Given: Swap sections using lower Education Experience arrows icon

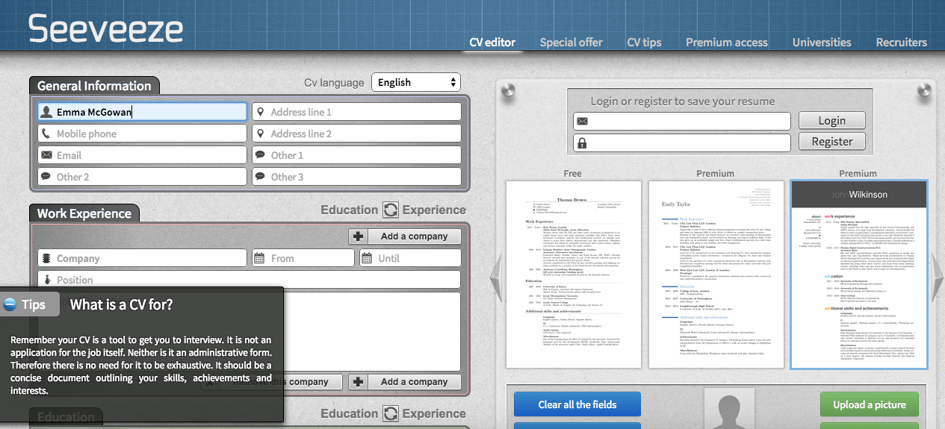Looking at the screenshot, I should 391,413.
